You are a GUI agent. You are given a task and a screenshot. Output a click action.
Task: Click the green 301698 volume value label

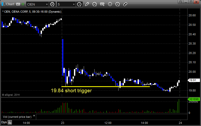(x=194, y=99)
